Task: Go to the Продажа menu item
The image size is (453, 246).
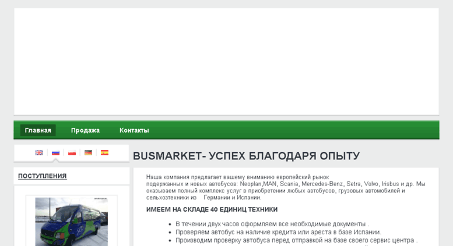Action: (x=85, y=130)
